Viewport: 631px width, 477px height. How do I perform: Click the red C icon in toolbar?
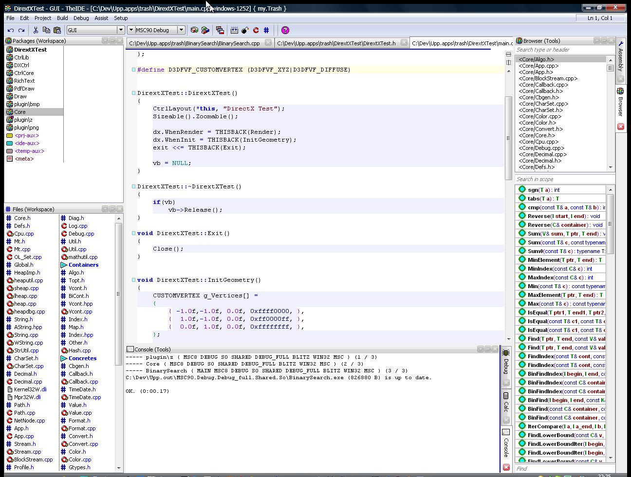click(x=256, y=30)
